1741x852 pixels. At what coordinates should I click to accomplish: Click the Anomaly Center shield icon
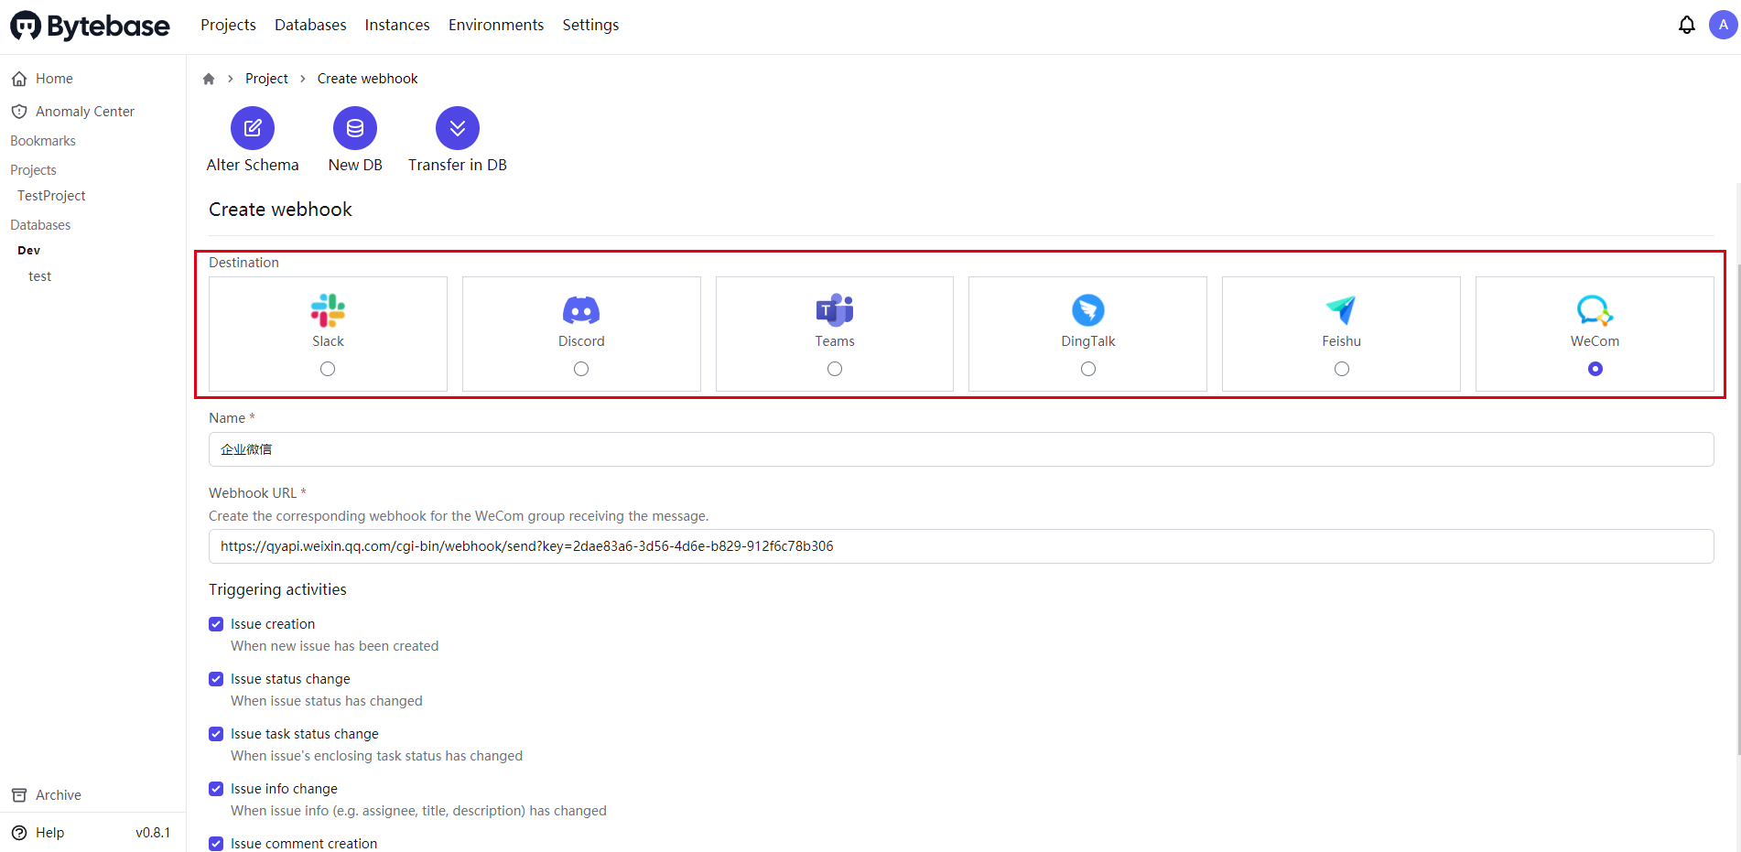(19, 112)
